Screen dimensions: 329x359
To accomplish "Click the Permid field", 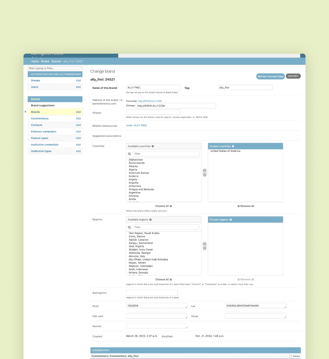I will coord(157,326).
